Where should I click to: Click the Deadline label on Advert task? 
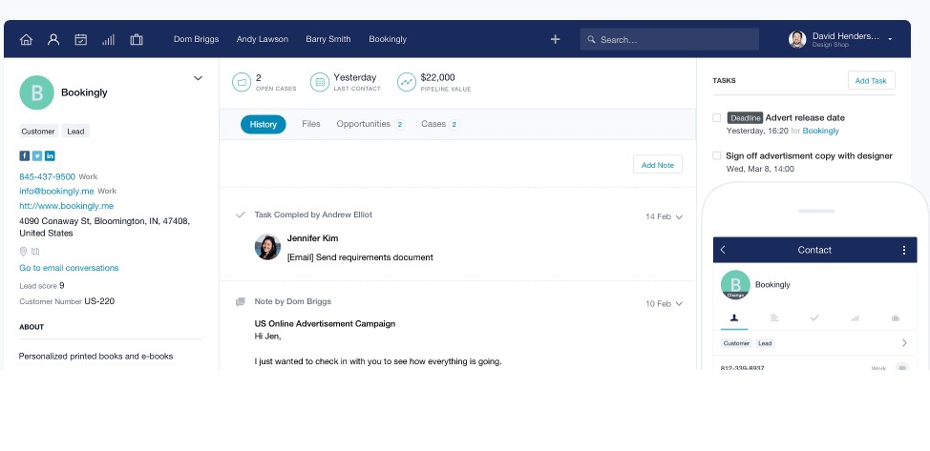(x=745, y=118)
